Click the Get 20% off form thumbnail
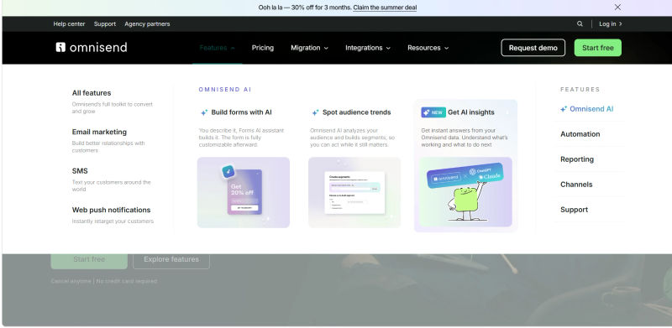 click(244, 192)
